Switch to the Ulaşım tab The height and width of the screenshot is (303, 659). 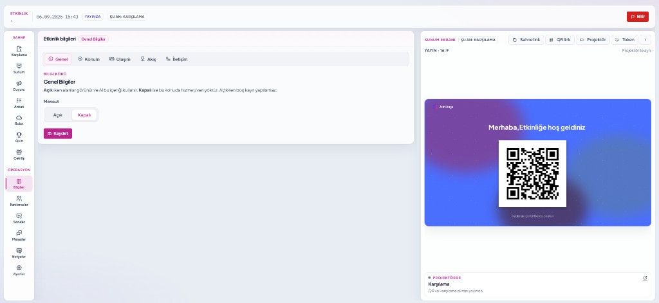pos(120,59)
